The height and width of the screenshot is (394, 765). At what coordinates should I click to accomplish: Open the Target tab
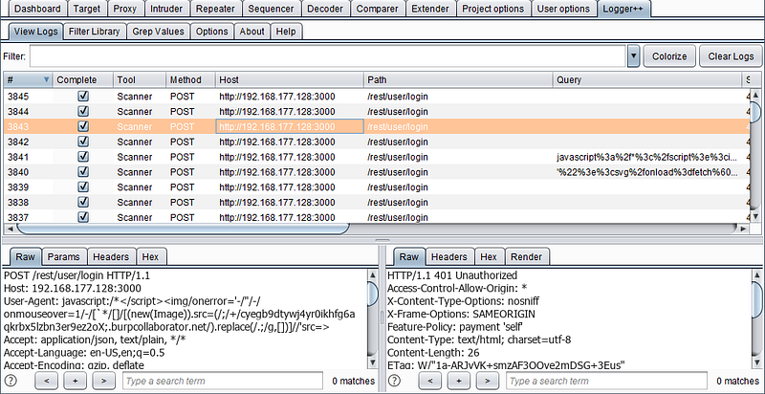(87, 9)
